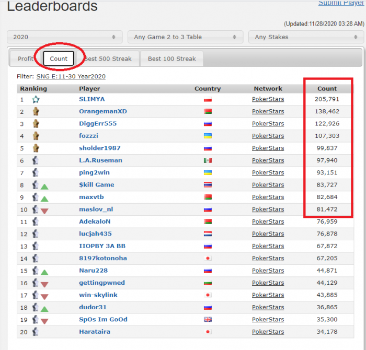
Task: Click the Leaderboards page heading
Action: pyautogui.click(x=52, y=6)
